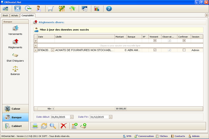The image size is (209, 139).
Task: Open the clock appointments icon
Action: 28,9
